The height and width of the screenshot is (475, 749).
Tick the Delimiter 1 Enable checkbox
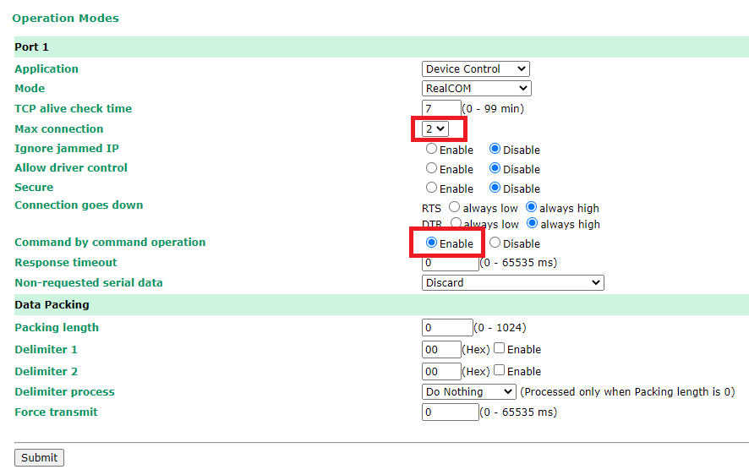(x=500, y=348)
